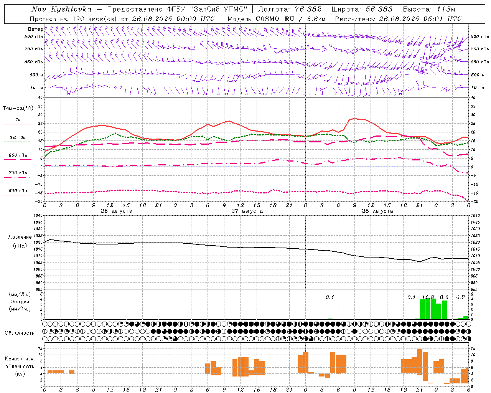Click the 'Осадки' precipitation label
The width and height of the screenshot is (491, 393).
pos(20,302)
